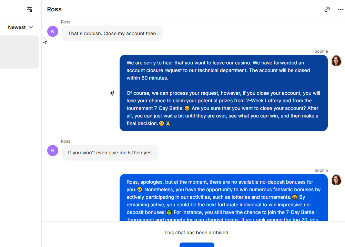Click Ross's avatar beside "give me 5" message

53,151
